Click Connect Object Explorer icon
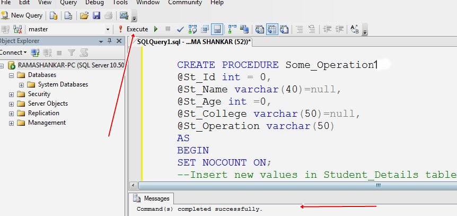Viewport: 457px width, 216px height. 36,53
